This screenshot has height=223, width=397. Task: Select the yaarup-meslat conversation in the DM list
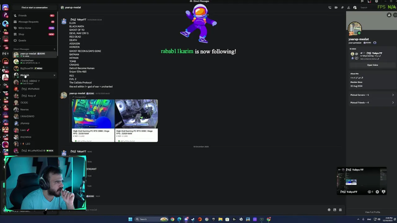point(34,55)
